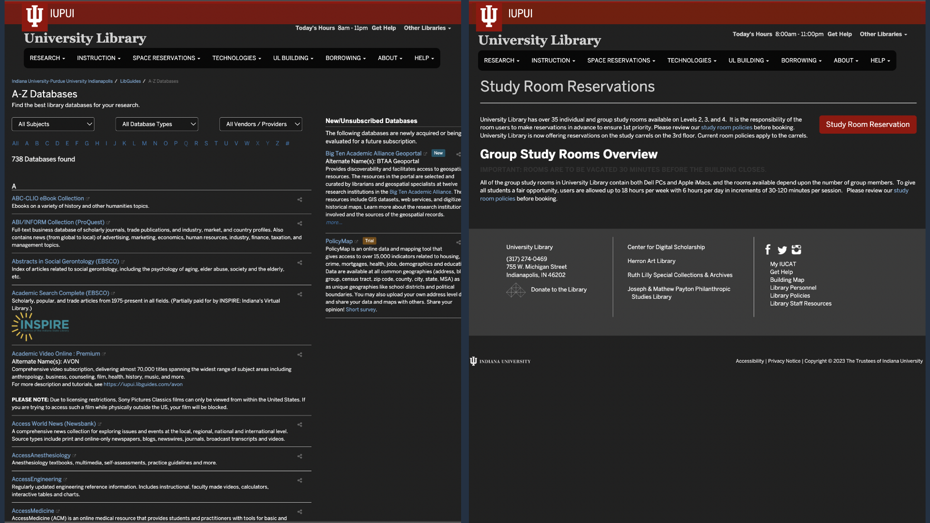Viewport: 930px width, 523px height.
Task: Open the library's Twitter page icon
Action: pyautogui.click(x=782, y=250)
